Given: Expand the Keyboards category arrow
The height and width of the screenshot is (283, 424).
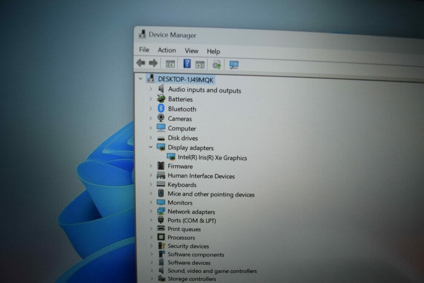Looking at the screenshot, I should point(151,185).
